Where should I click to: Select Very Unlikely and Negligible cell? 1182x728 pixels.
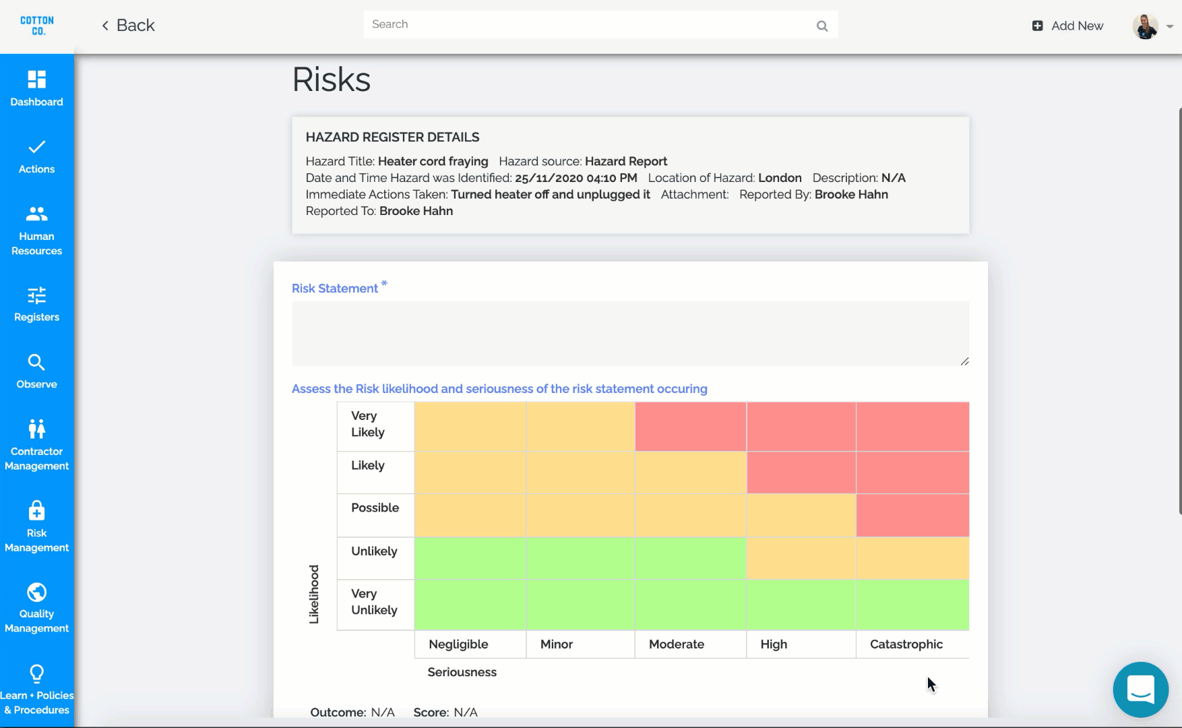(x=470, y=605)
